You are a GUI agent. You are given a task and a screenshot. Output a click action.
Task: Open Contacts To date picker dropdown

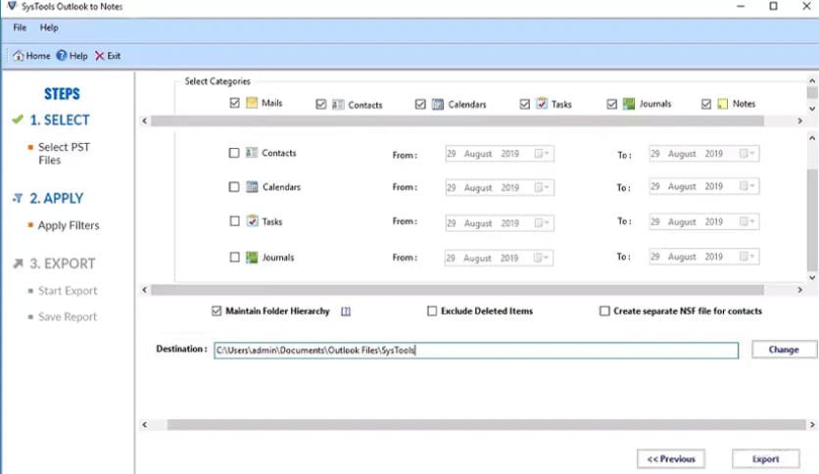click(x=747, y=153)
